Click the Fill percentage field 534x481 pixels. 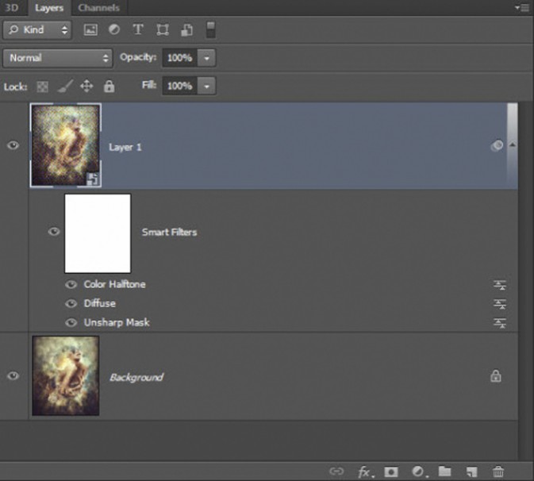pyautogui.click(x=179, y=86)
